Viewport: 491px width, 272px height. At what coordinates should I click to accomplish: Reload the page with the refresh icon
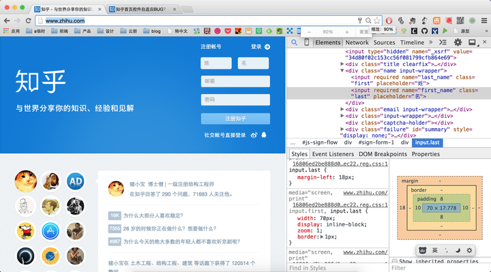tap(28, 20)
